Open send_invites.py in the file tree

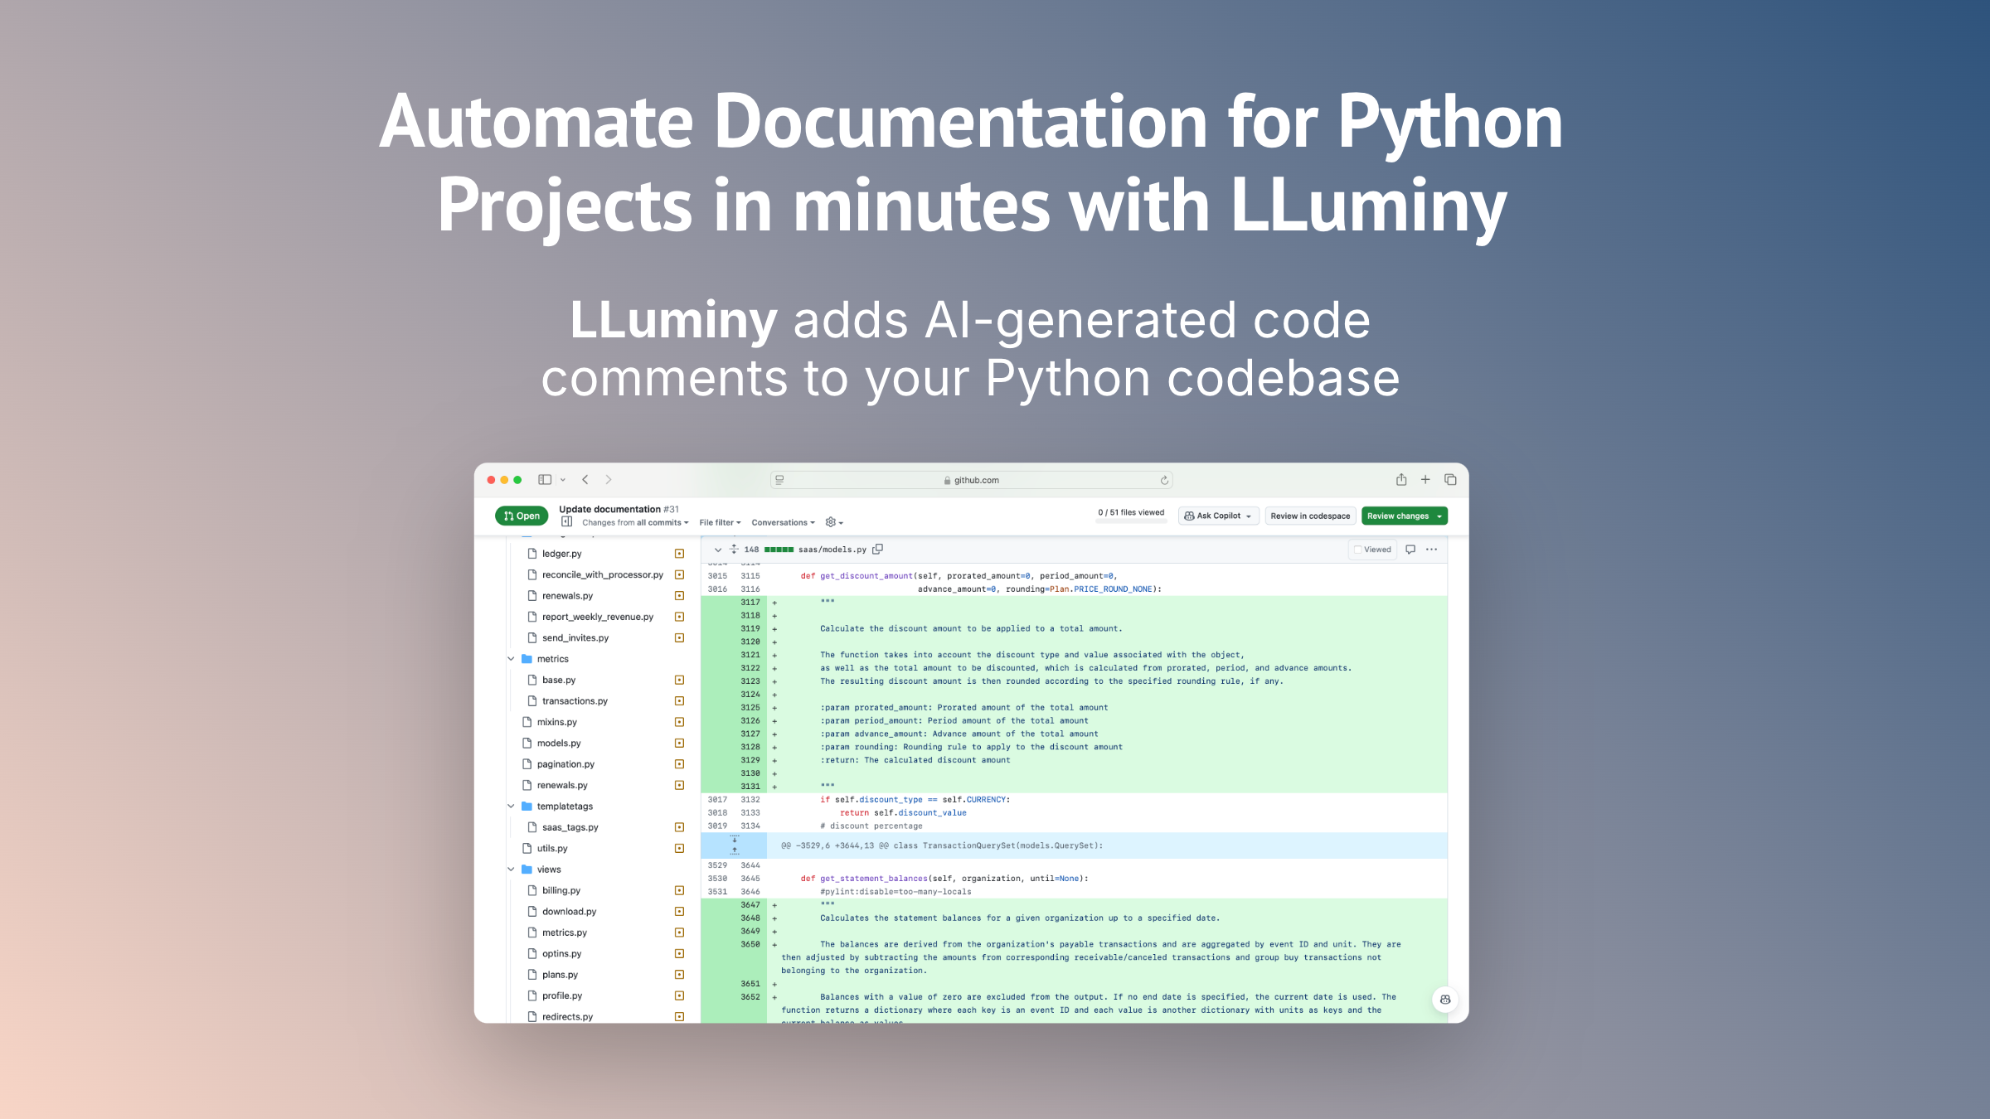(x=575, y=637)
